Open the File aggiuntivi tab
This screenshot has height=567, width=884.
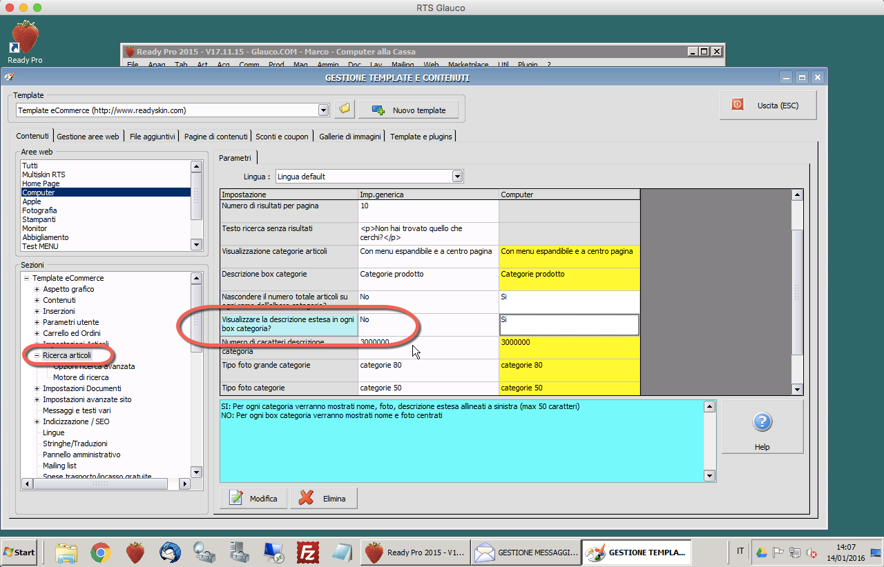coord(153,137)
